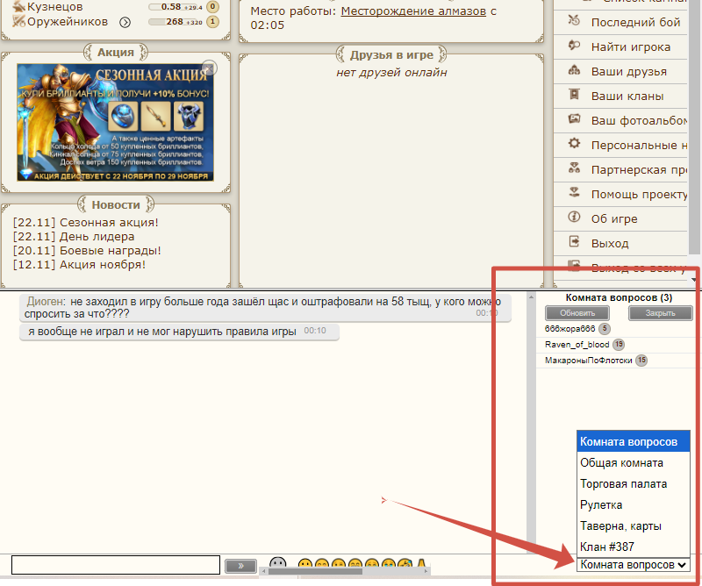Click the 'Помощь проекту' hand icon
The width and height of the screenshot is (702, 586).
[x=574, y=193]
